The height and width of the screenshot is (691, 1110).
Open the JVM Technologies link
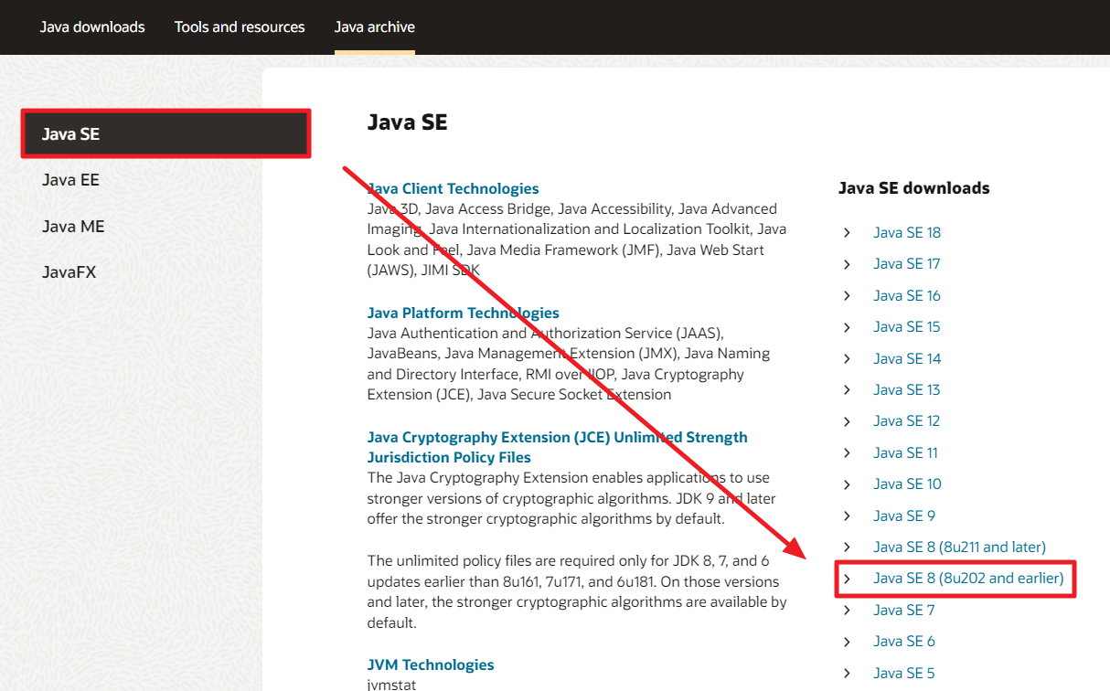point(430,664)
